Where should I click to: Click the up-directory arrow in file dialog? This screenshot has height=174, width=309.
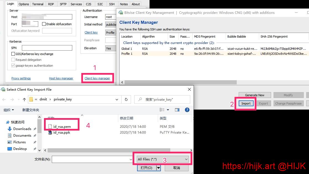[x=24, y=100]
